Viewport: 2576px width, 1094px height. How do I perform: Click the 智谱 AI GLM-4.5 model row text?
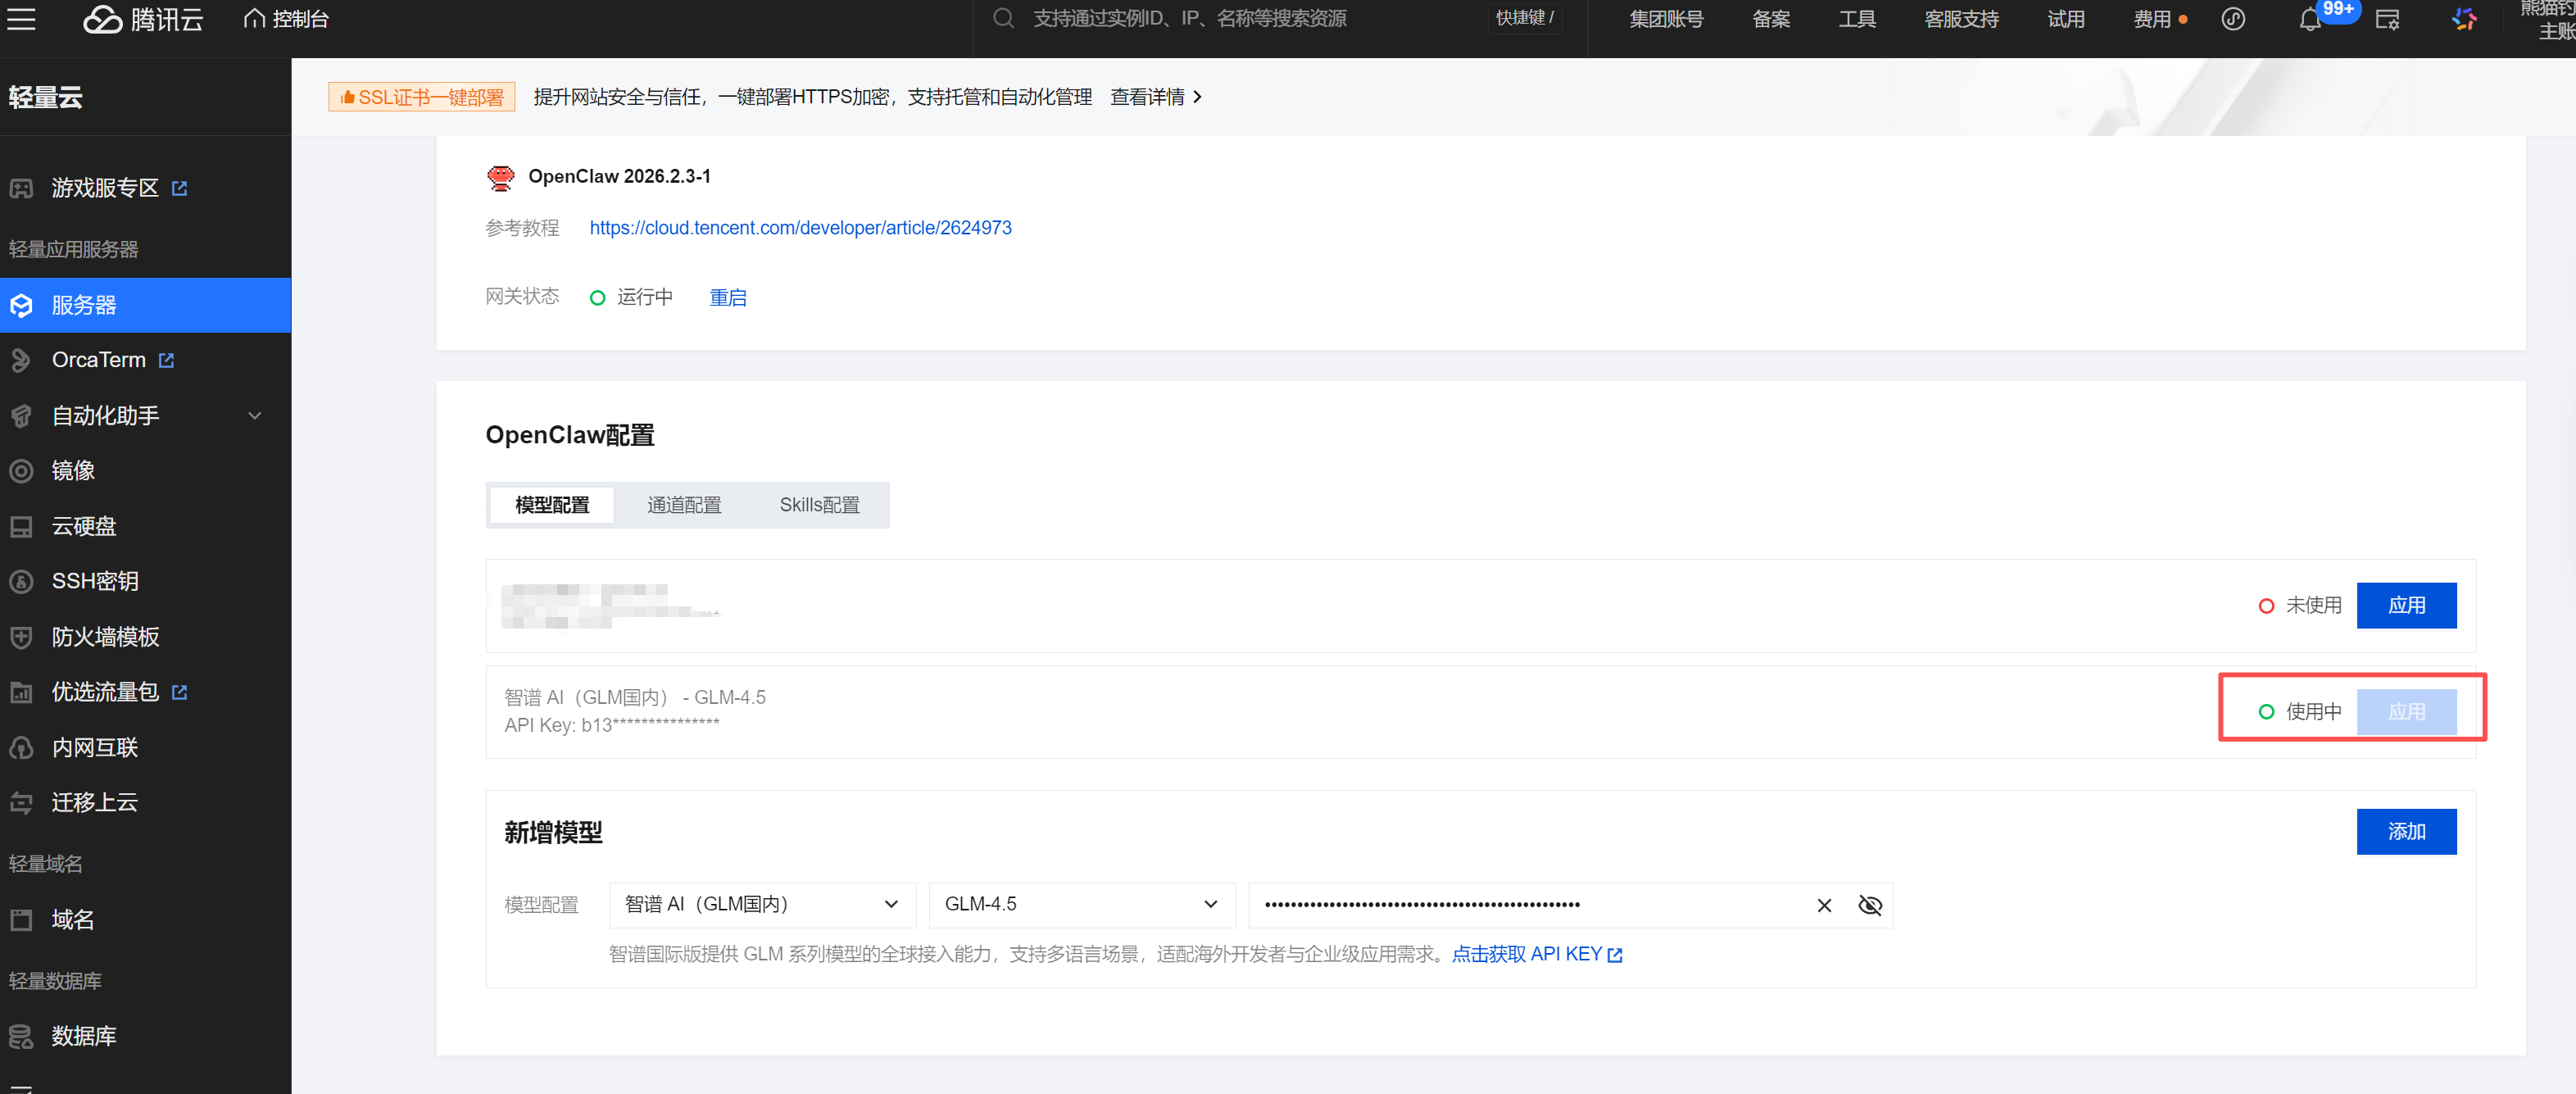[634, 697]
